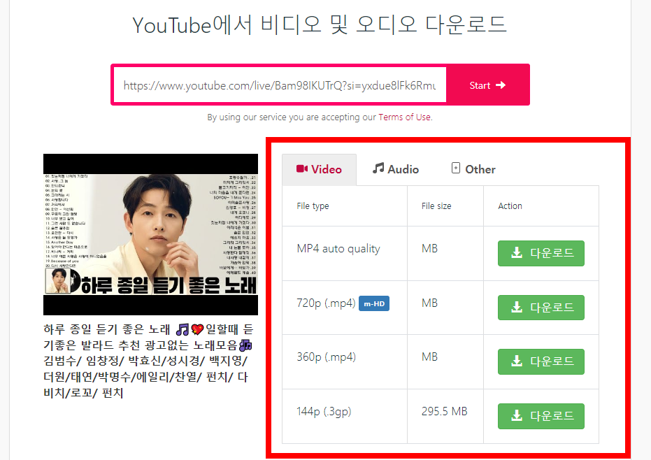
Task: Select the Video tab
Action: tap(319, 168)
